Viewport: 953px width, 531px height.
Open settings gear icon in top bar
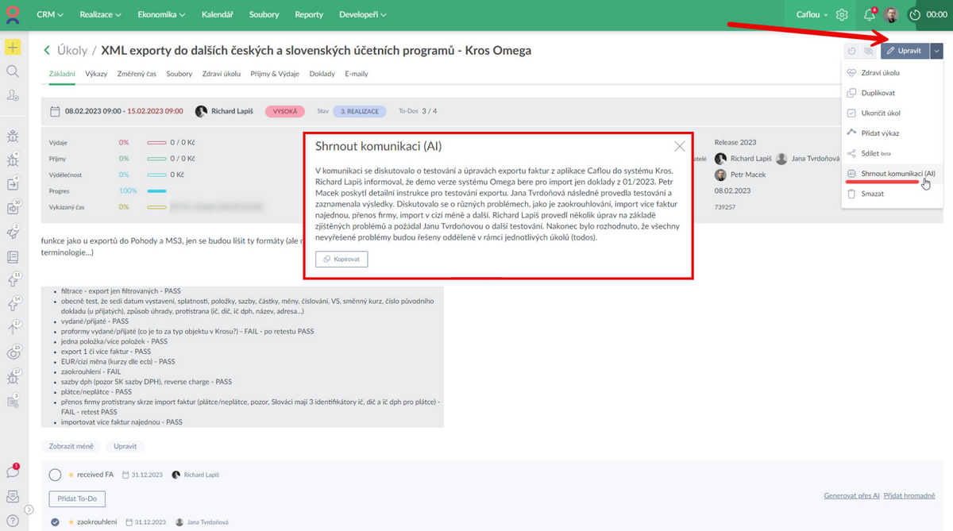tap(842, 15)
